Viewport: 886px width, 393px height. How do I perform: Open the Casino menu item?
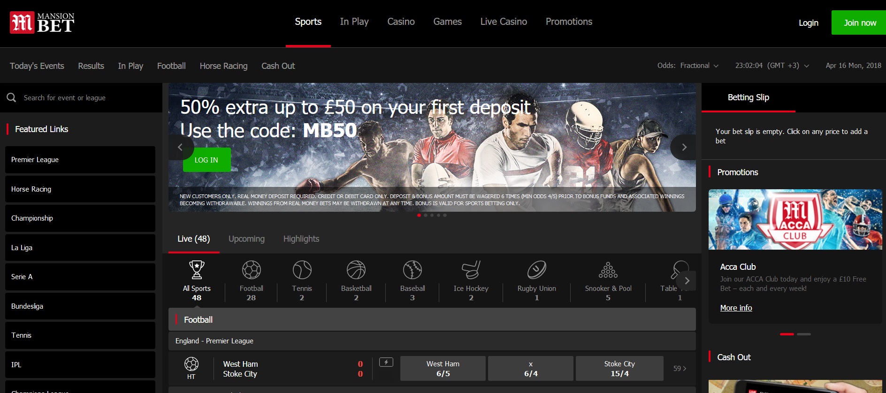[401, 22]
